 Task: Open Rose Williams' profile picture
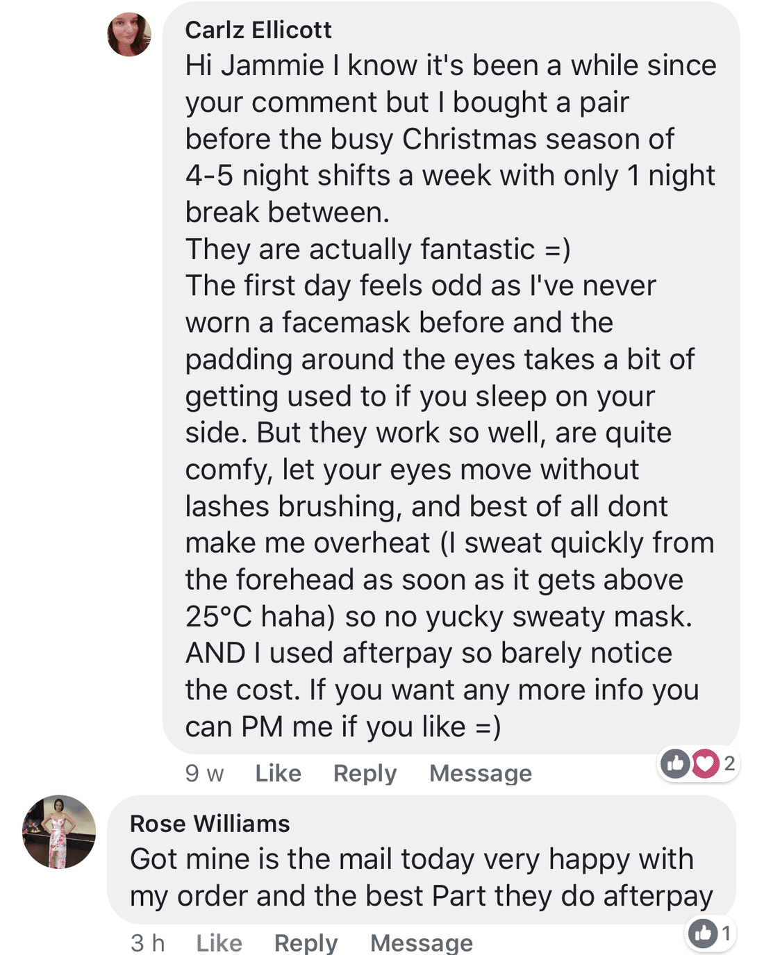coord(59,831)
